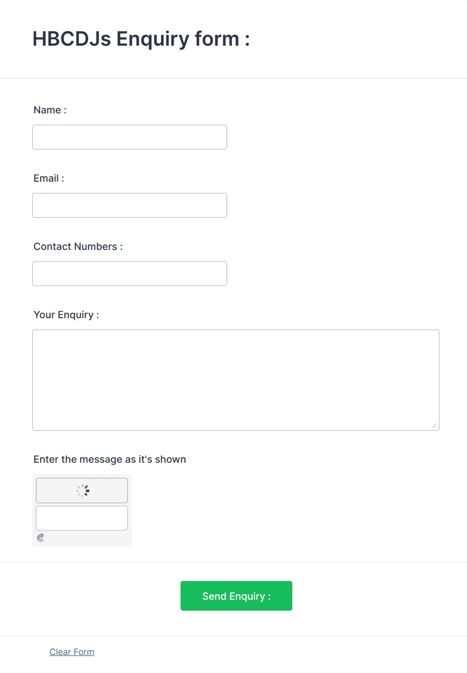The height and width of the screenshot is (673, 467).
Task: Click the Email : label text
Action: coord(48,178)
